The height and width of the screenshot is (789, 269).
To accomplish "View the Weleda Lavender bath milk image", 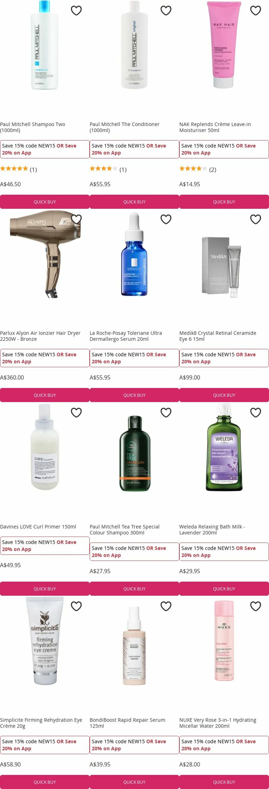I will point(224,447).
